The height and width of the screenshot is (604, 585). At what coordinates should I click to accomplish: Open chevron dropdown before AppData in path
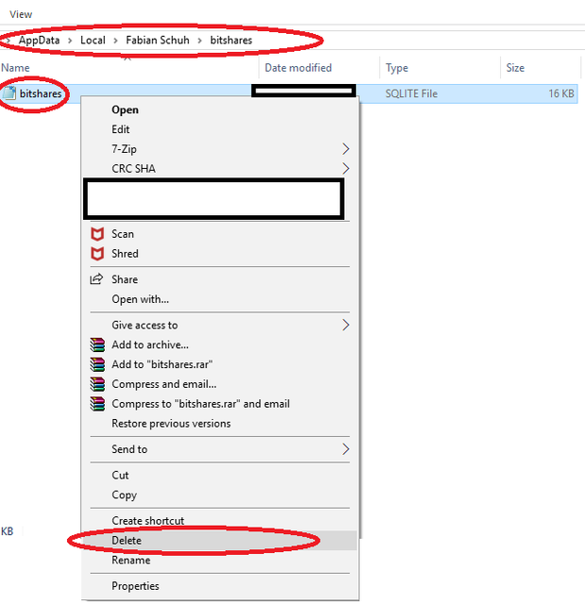pos(9,41)
